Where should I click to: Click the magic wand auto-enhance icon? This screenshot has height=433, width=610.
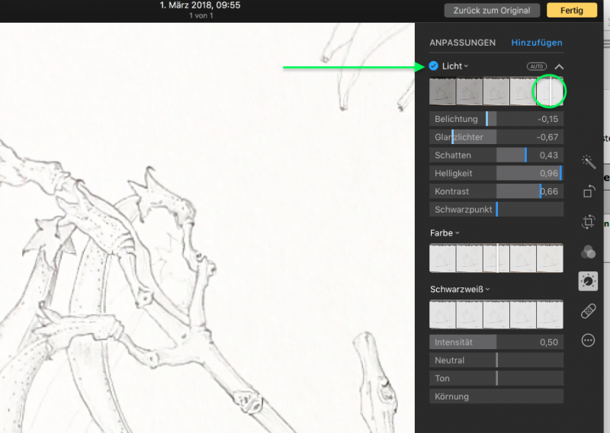588,162
